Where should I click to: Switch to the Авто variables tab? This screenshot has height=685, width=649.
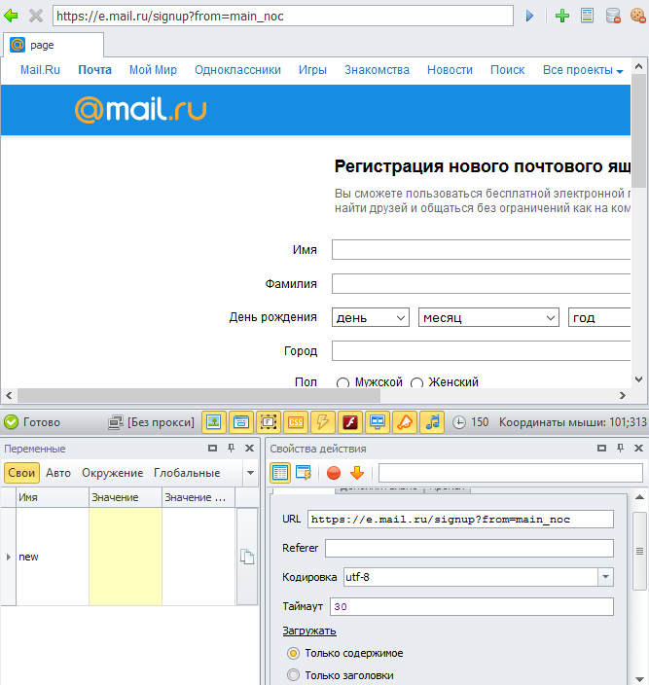58,473
